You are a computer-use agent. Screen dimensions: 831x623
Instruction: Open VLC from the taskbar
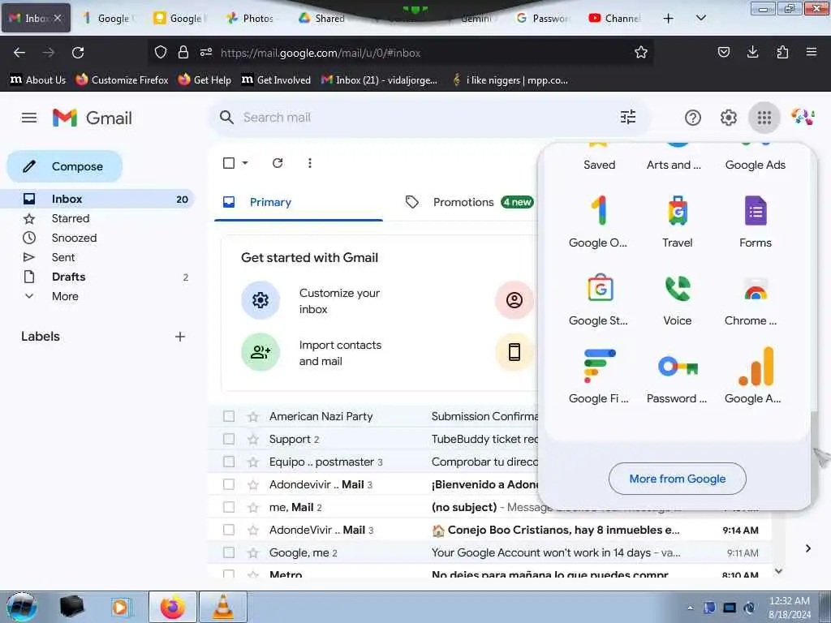click(223, 607)
